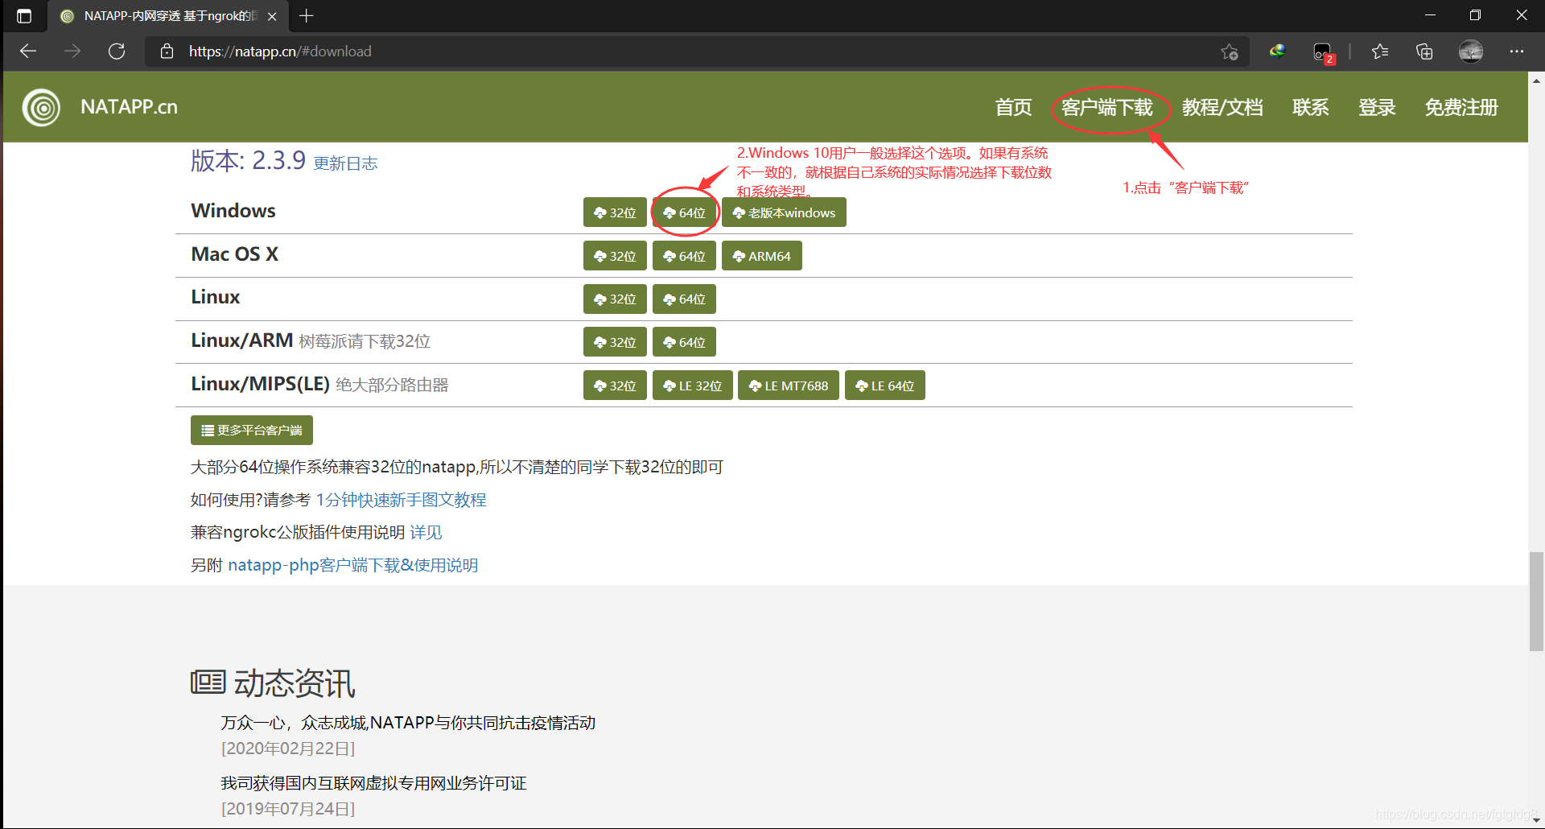Image resolution: width=1545 pixels, height=829 pixels.
Task: Open 1分钟快速新手图文教程 link
Action: click(401, 500)
